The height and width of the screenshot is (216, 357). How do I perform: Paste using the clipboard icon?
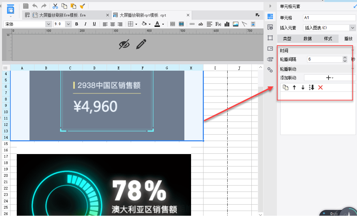click(x=73, y=6)
